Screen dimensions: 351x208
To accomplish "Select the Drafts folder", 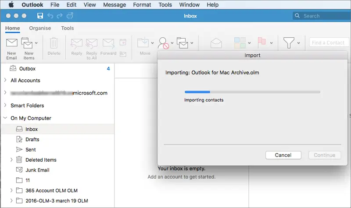I will [58, 139].
